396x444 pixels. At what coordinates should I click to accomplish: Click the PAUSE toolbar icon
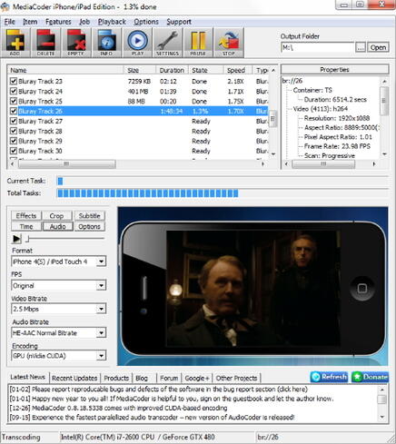click(198, 43)
